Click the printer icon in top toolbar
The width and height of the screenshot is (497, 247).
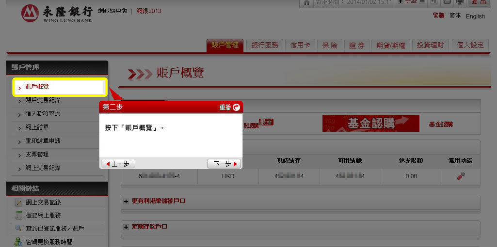click(x=460, y=2)
